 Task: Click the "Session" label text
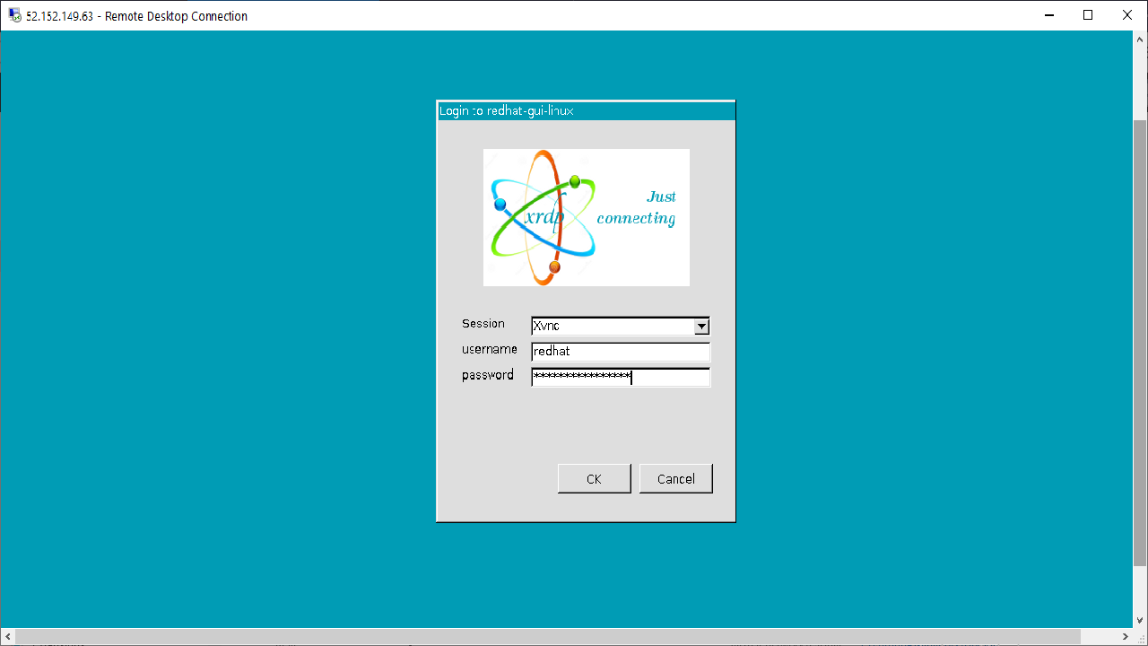click(483, 324)
